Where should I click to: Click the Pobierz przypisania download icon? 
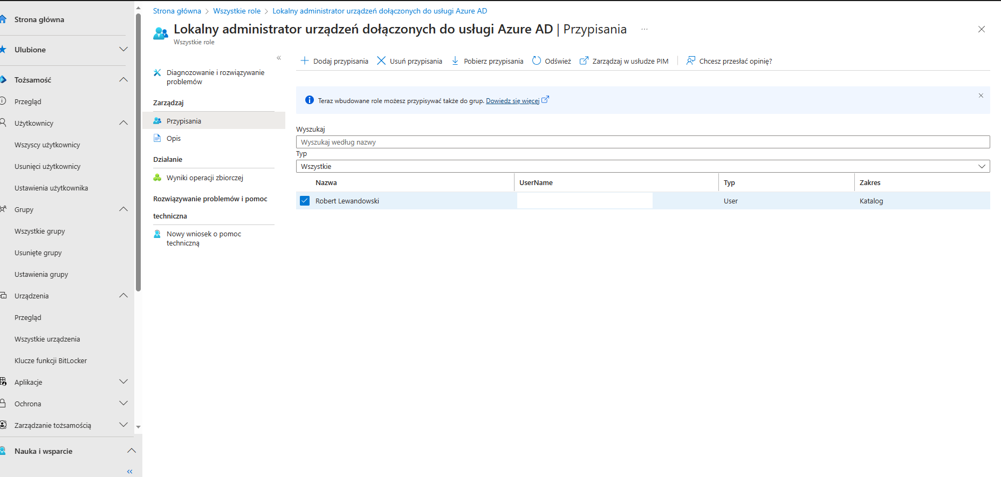455,61
